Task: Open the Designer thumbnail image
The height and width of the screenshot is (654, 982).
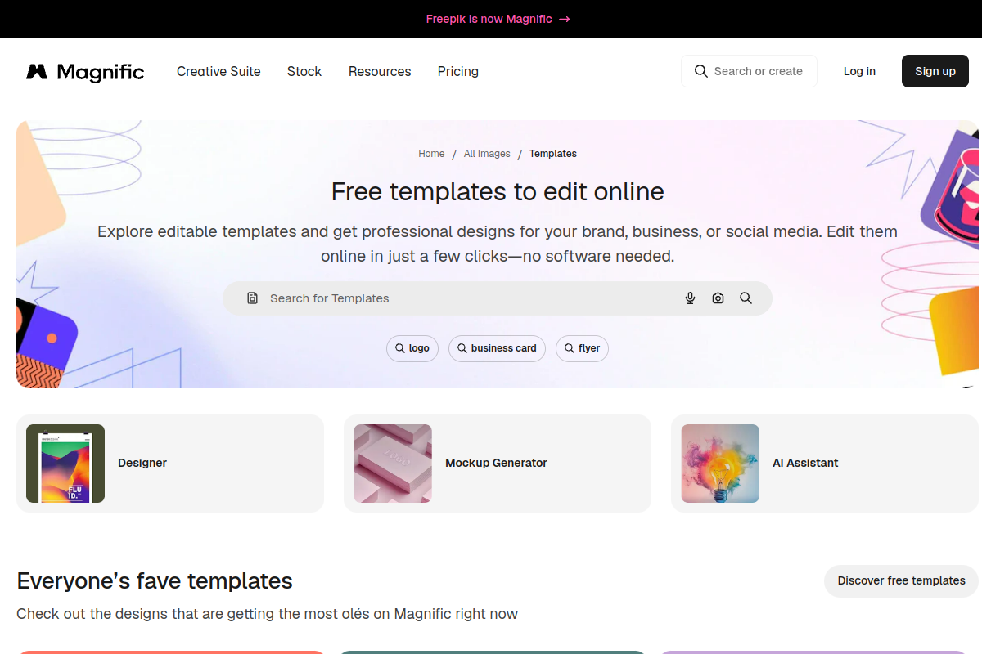Action: 65,464
